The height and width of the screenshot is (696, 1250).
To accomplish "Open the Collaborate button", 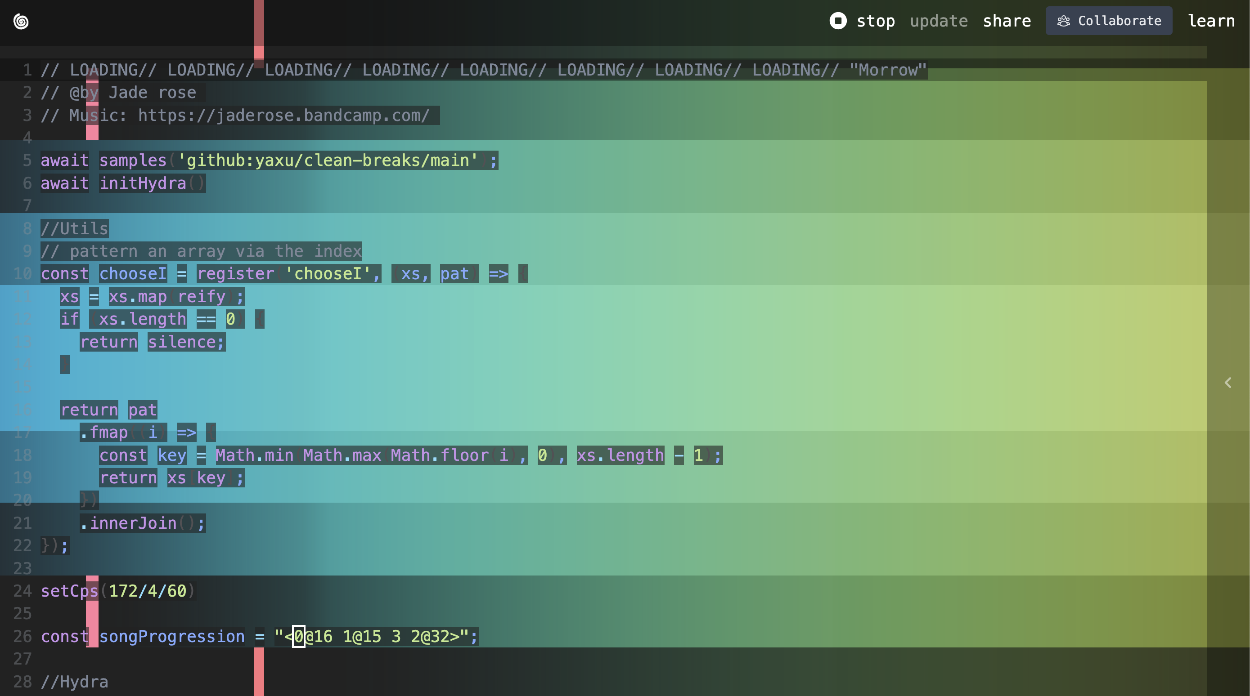I will [x=1108, y=21].
